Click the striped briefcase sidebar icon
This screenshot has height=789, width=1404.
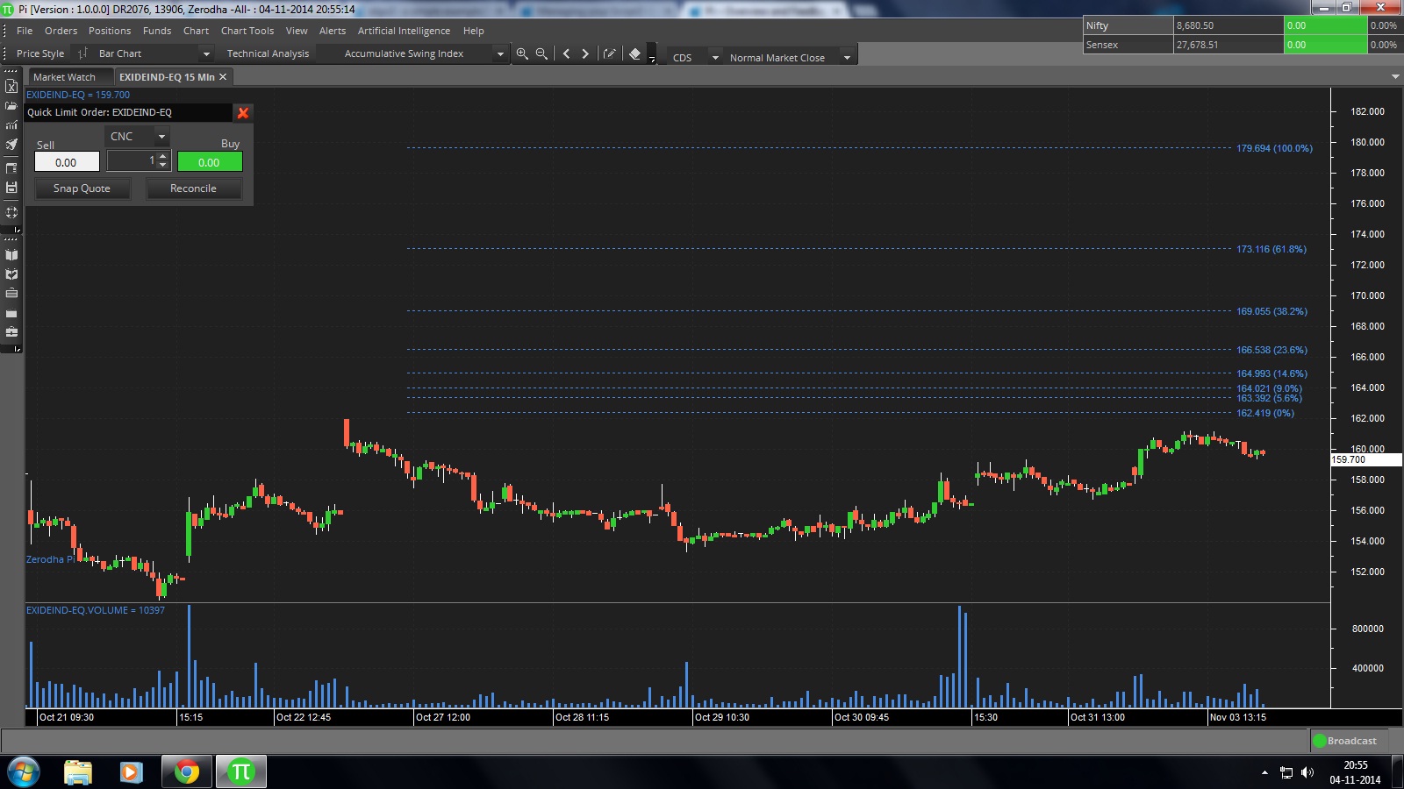(11, 294)
